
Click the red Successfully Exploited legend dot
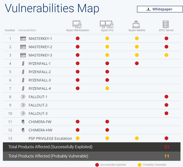(x=97, y=165)
